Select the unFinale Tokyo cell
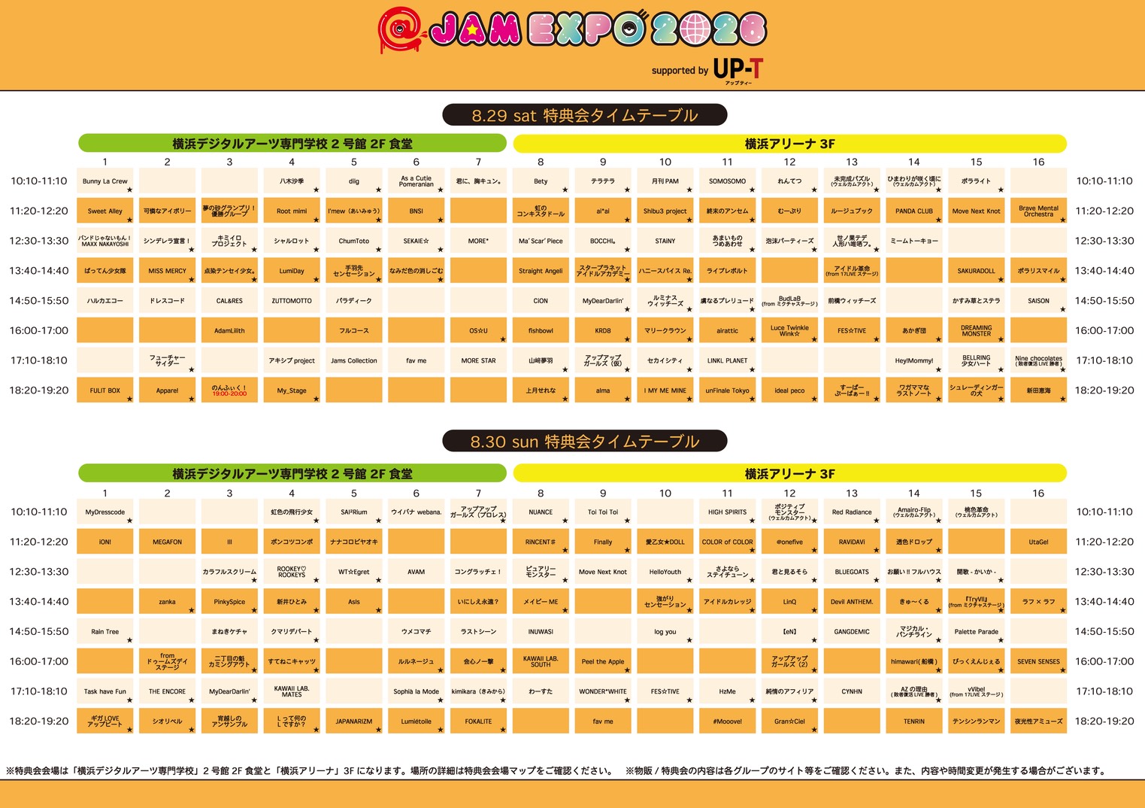The height and width of the screenshot is (808, 1145). click(x=728, y=390)
